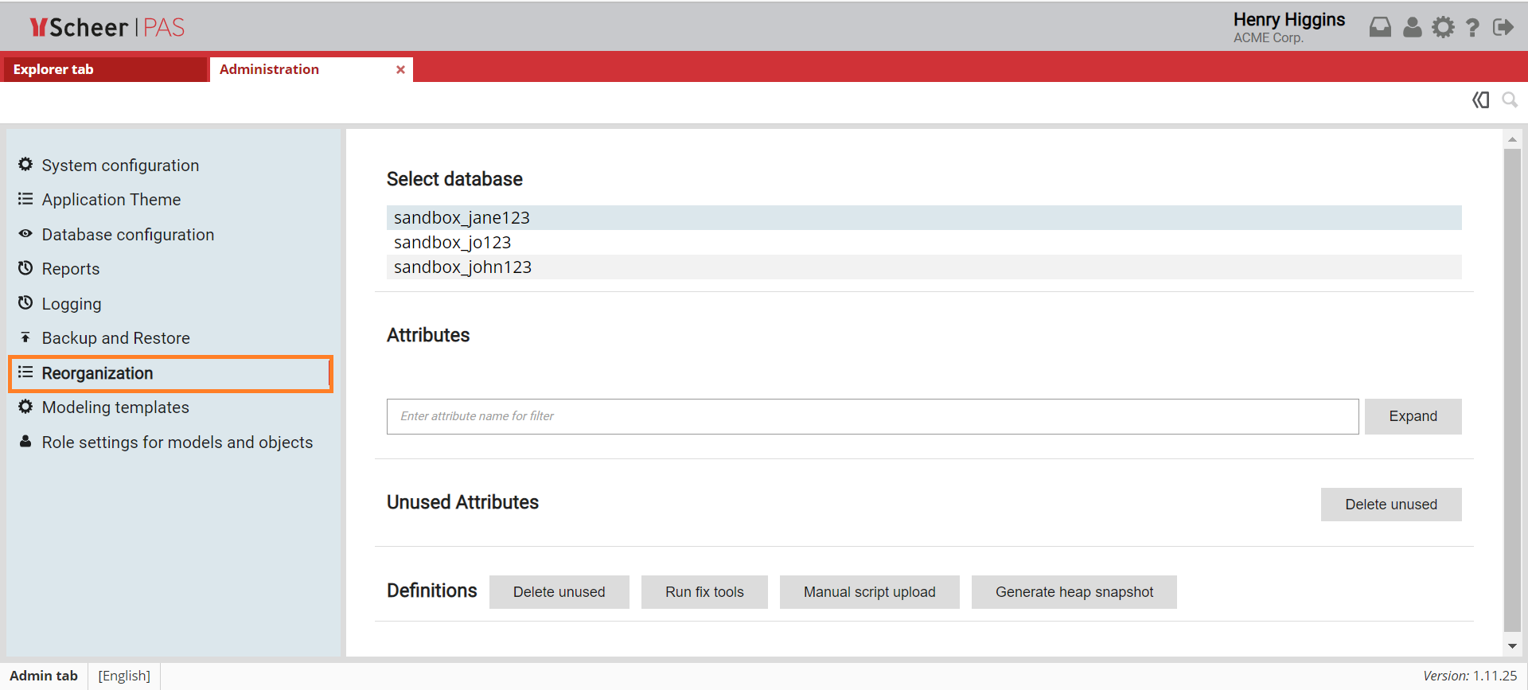The height and width of the screenshot is (690, 1528).
Task: Select sandbox_jo123 database
Action: tap(452, 243)
